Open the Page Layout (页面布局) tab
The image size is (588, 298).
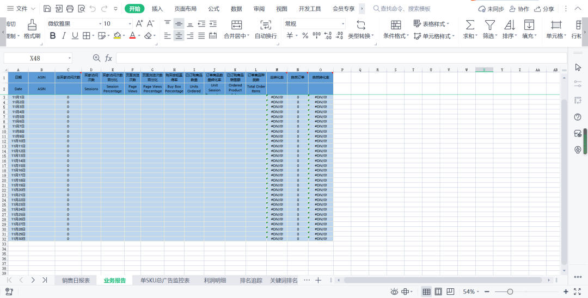(185, 9)
